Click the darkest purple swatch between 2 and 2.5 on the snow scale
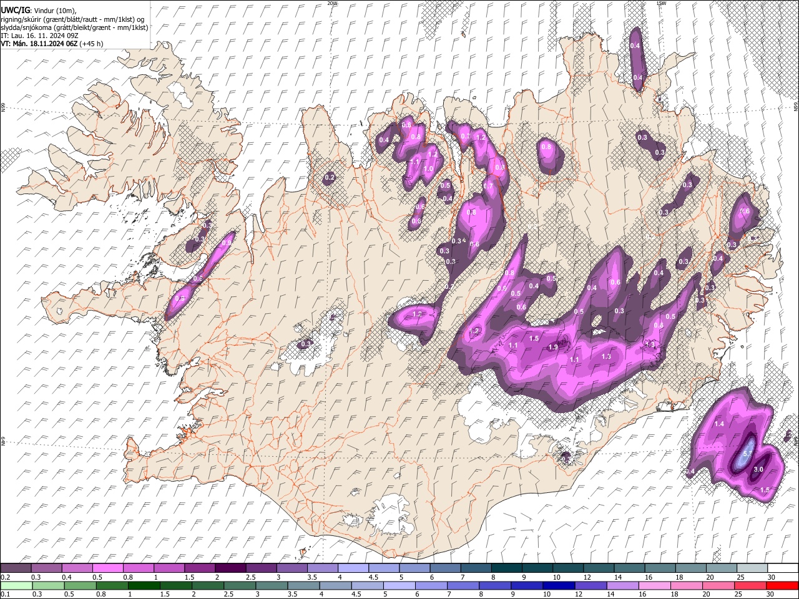The image size is (799, 599). click(230, 568)
